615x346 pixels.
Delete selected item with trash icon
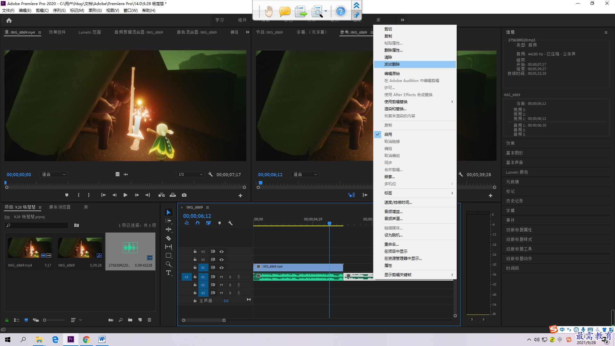pos(149,320)
